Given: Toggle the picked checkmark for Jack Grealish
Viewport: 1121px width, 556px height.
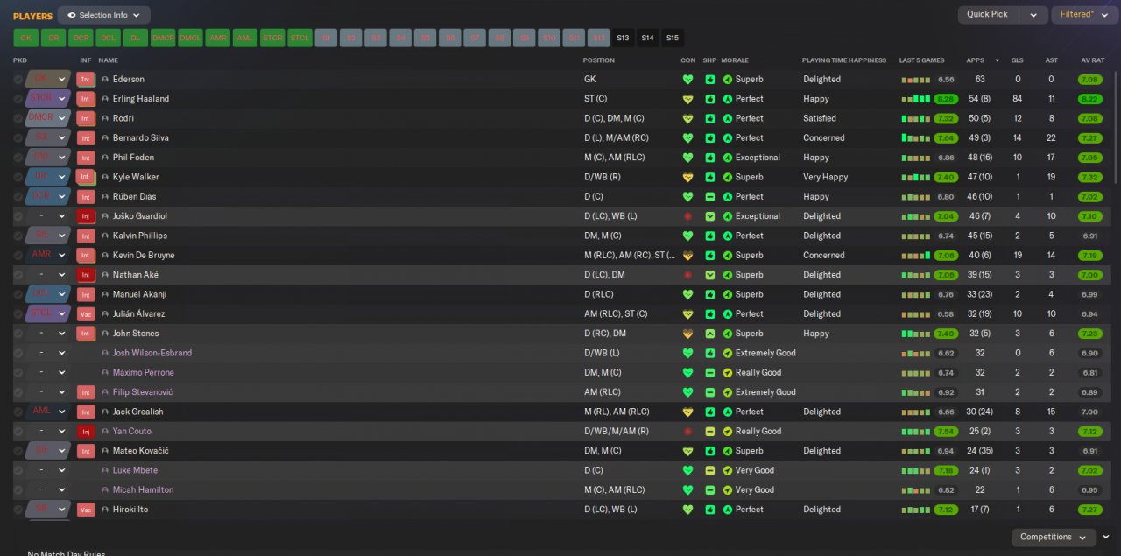Looking at the screenshot, I should click(18, 412).
